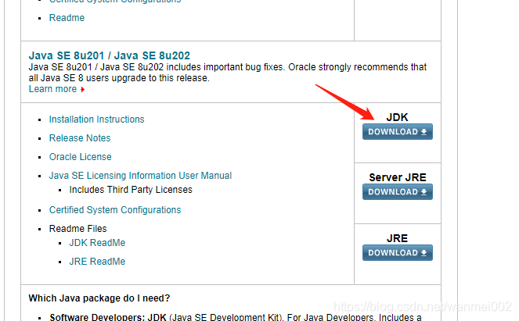Select the 'Readme Files' text
Image resolution: width=519 pixels, height=321 pixels.
[x=77, y=229]
